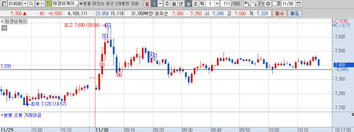Open the chart settings gear icon
The image size is (354, 132).
pos(268,4)
